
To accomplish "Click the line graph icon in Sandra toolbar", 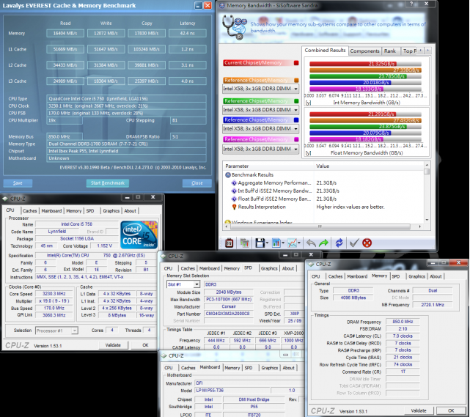I will pyautogui.click(x=293, y=243).
